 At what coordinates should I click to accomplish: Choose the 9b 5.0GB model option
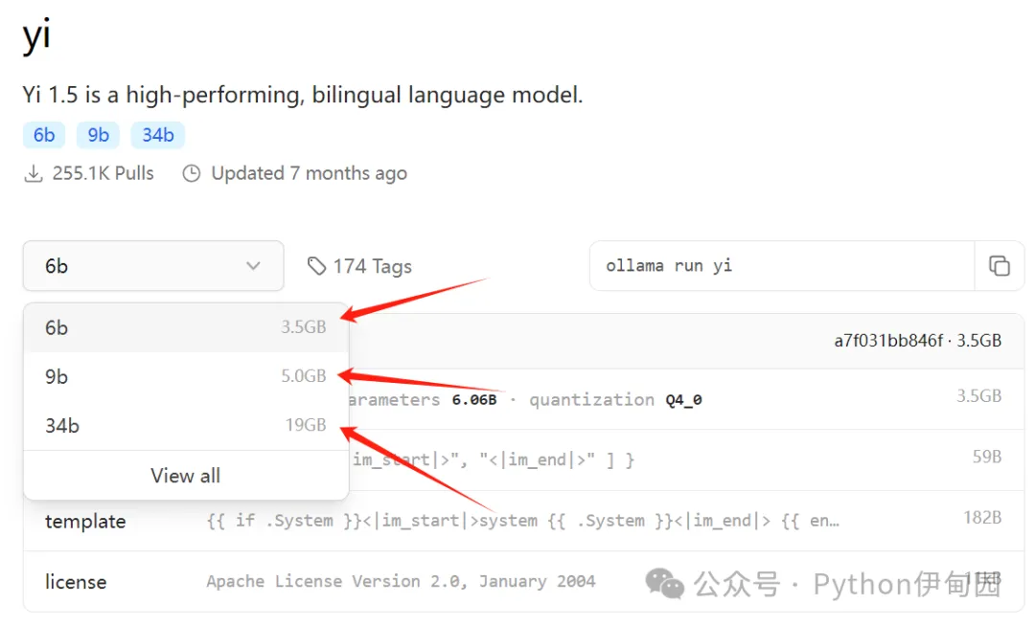click(186, 376)
